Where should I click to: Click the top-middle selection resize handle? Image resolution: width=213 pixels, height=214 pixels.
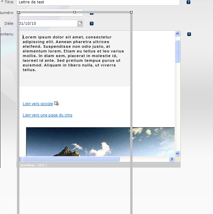click(75, 12)
